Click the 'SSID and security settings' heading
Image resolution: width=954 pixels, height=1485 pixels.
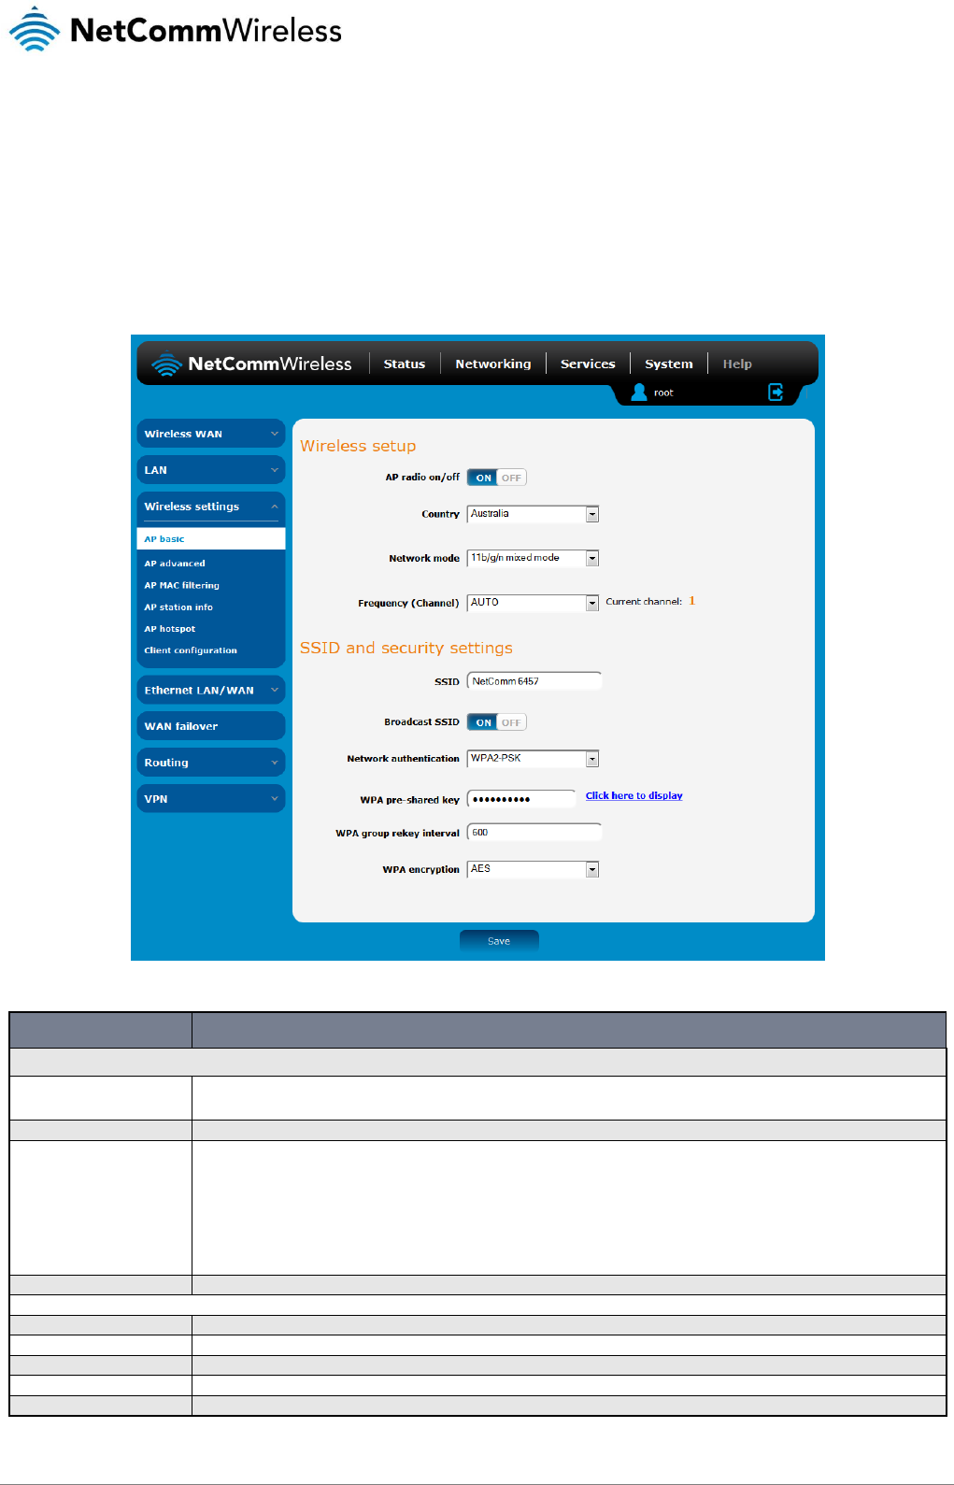pos(406,649)
